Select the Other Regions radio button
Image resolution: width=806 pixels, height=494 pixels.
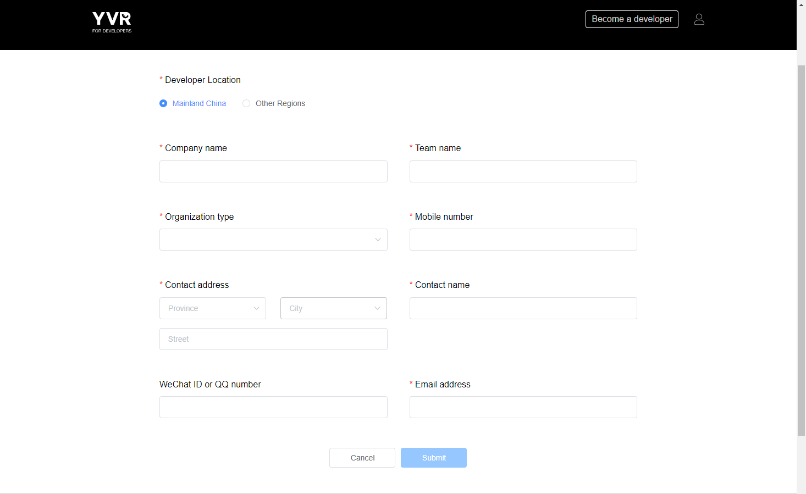246,103
